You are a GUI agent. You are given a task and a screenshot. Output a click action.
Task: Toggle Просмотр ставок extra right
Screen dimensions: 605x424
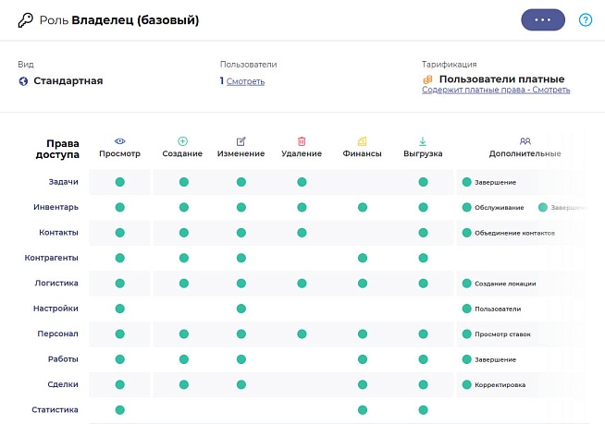[x=467, y=333]
